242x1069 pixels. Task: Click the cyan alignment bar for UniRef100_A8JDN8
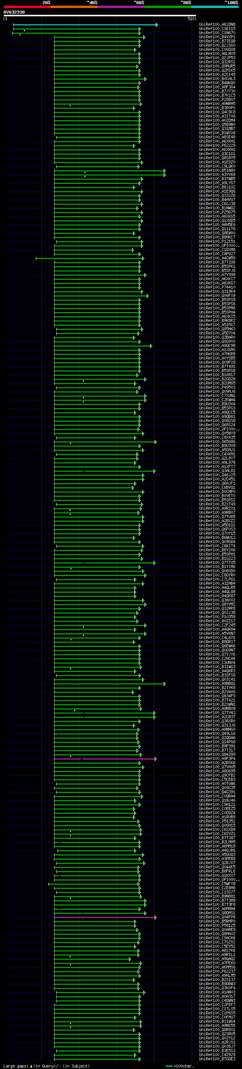coord(85,25)
